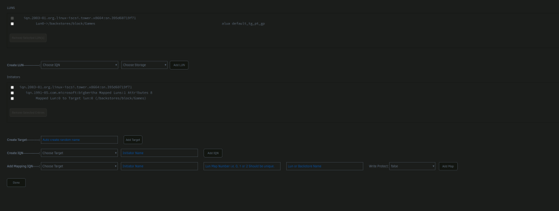Image resolution: width=559 pixels, height=211 pixels.
Task: Focus the Auto create random name field
Action: (79, 140)
